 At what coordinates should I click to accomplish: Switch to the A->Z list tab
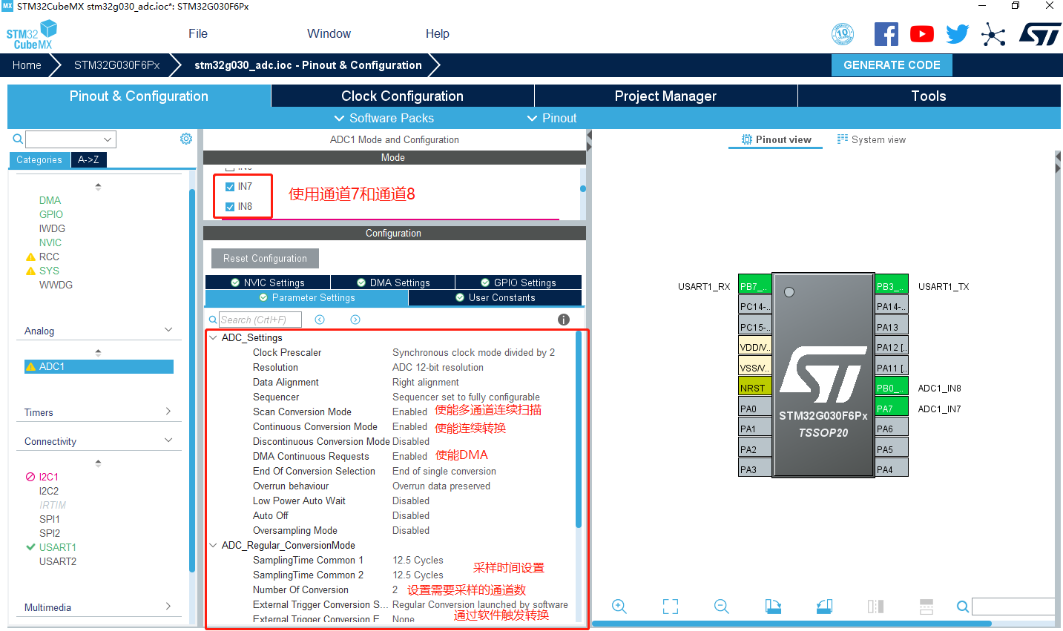coord(88,159)
